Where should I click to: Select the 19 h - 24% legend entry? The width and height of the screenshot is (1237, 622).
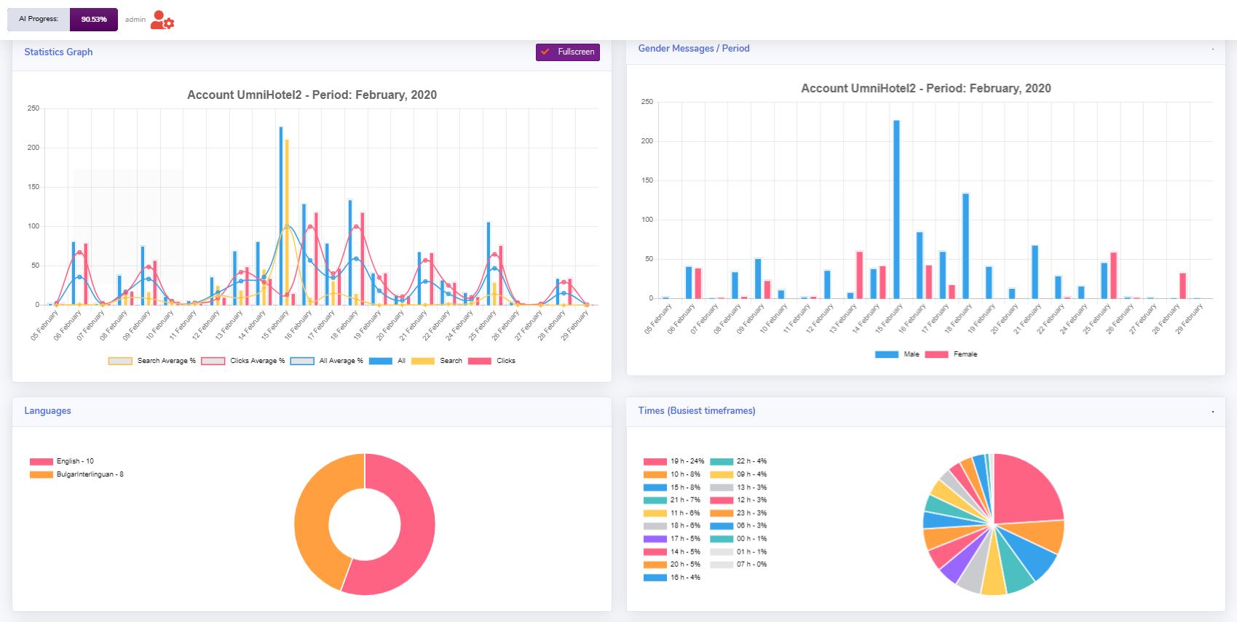[674, 461]
